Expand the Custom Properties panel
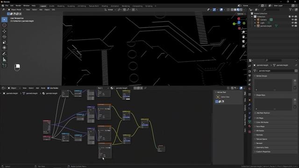 click(263, 152)
